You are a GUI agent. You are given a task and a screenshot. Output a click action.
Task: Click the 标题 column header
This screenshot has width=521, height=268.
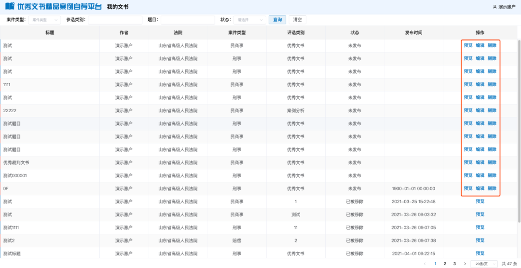(x=50, y=32)
